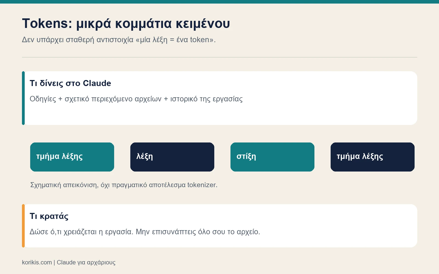Select the heading 'Τι κρατάς'
Screen dimensions: 439x274
coord(49,216)
